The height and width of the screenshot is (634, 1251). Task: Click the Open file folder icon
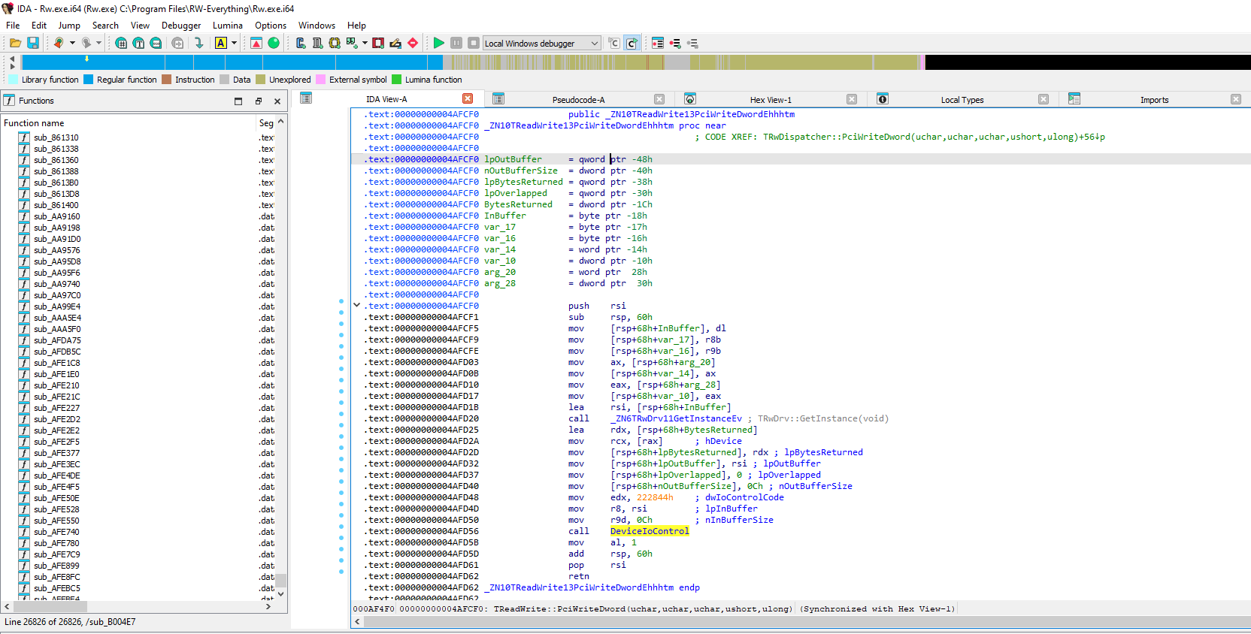[15, 44]
